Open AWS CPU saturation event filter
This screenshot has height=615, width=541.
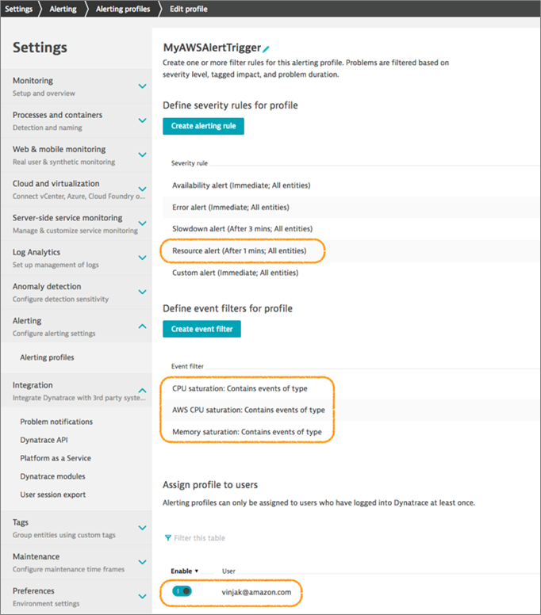click(x=248, y=410)
